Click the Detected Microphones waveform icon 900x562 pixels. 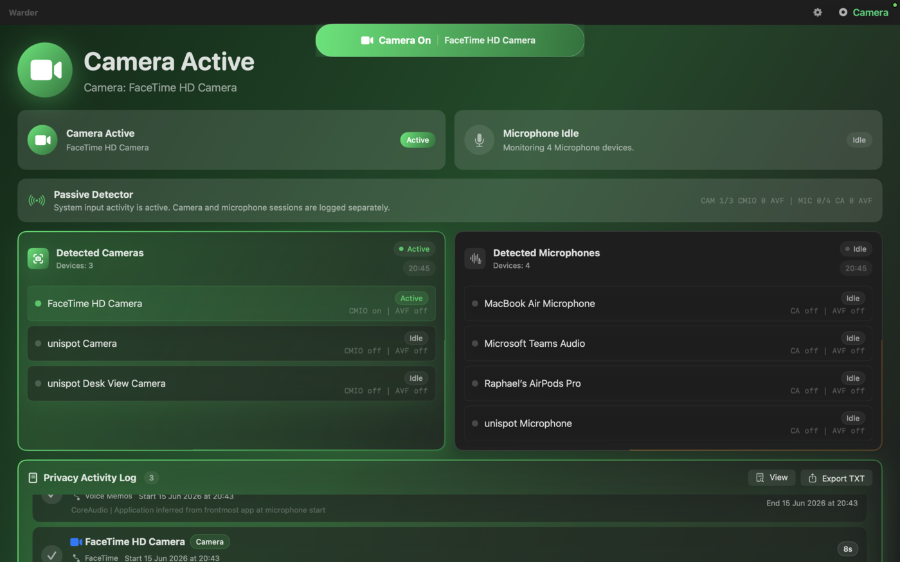(475, 258)
